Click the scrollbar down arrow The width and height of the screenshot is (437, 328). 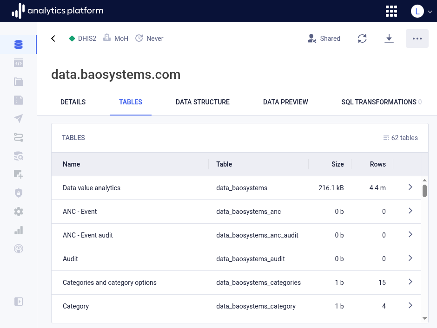424,318
